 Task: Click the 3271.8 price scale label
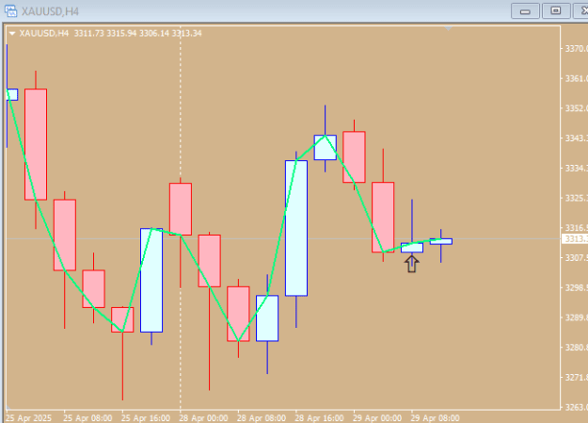576,377
